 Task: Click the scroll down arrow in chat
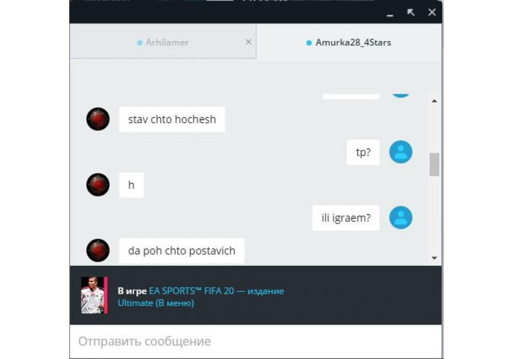point(434,258)
